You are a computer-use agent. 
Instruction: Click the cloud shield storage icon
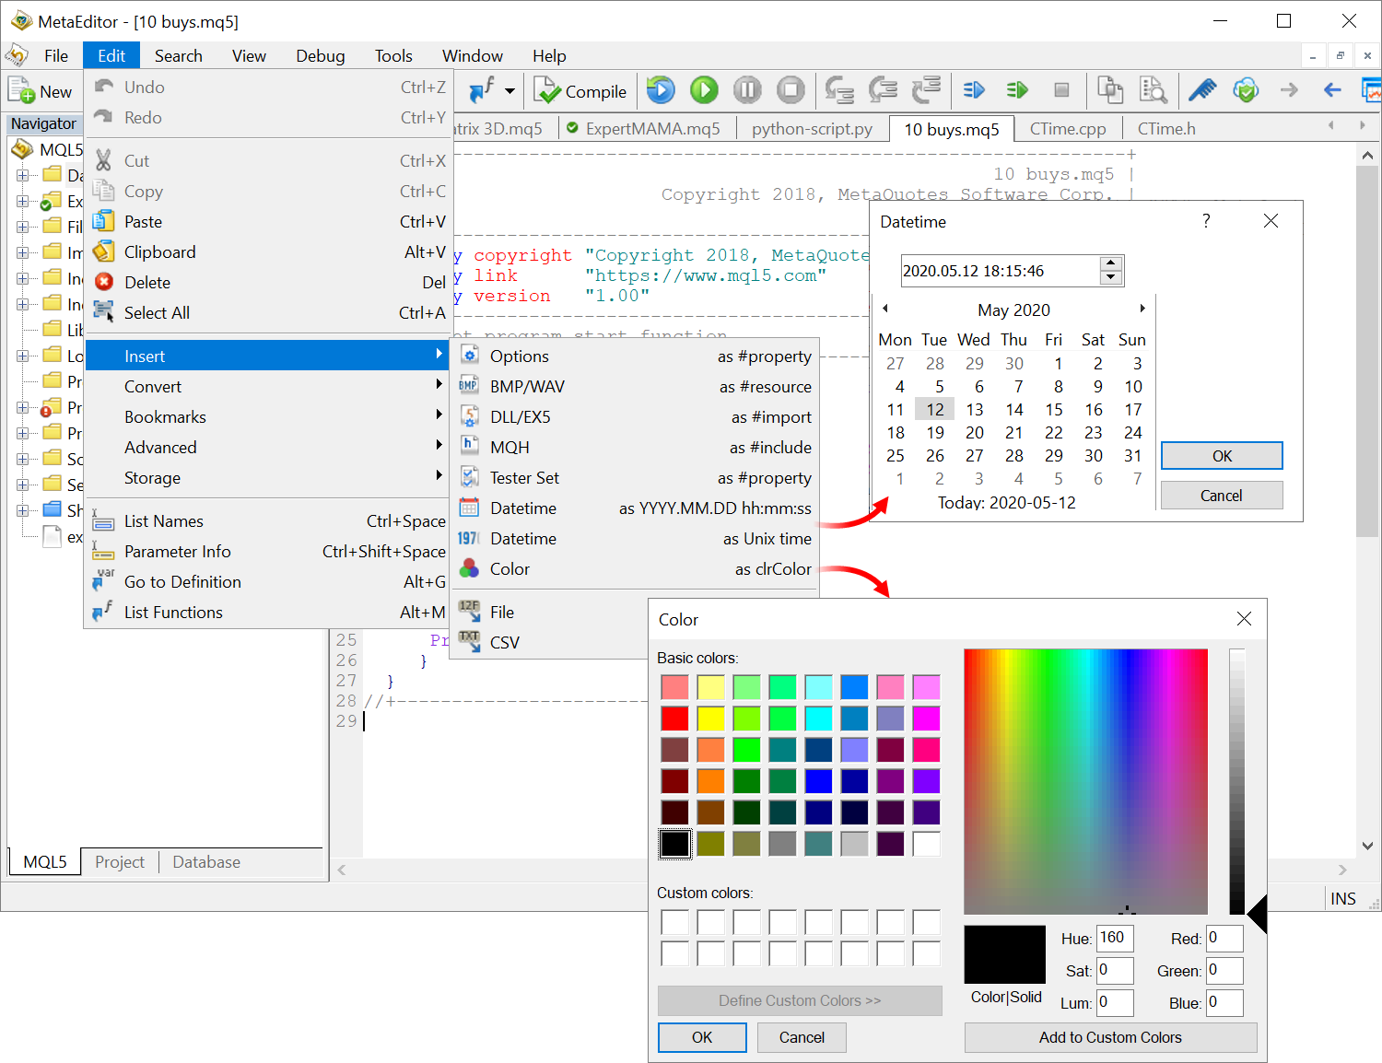tap(1246, 90)
